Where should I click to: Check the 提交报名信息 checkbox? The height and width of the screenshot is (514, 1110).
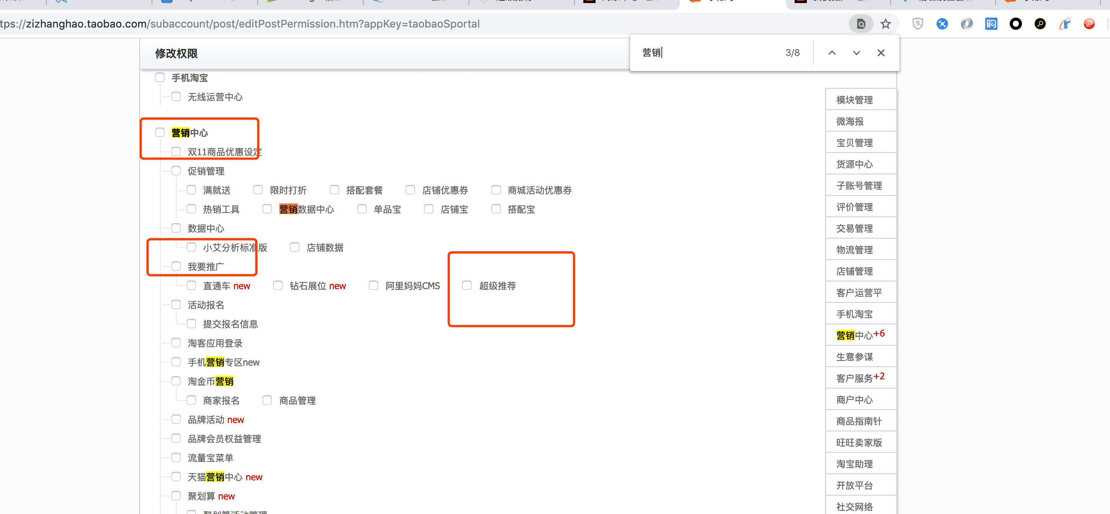191,324
